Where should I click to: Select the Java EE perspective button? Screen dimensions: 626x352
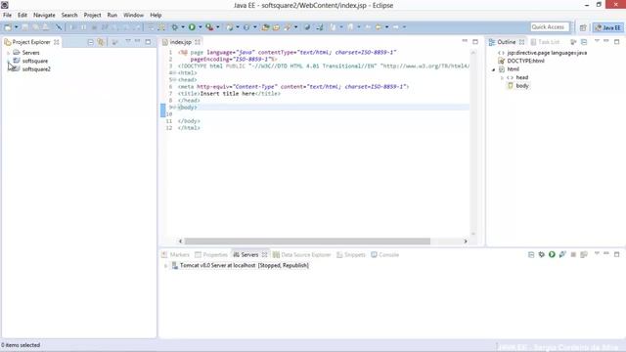point(608,27)
